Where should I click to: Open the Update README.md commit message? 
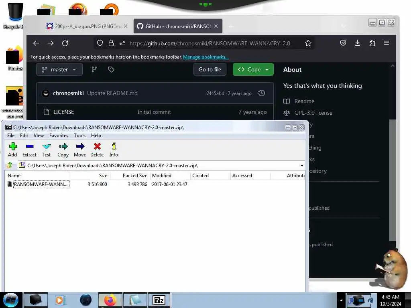[x=112, y=93]
